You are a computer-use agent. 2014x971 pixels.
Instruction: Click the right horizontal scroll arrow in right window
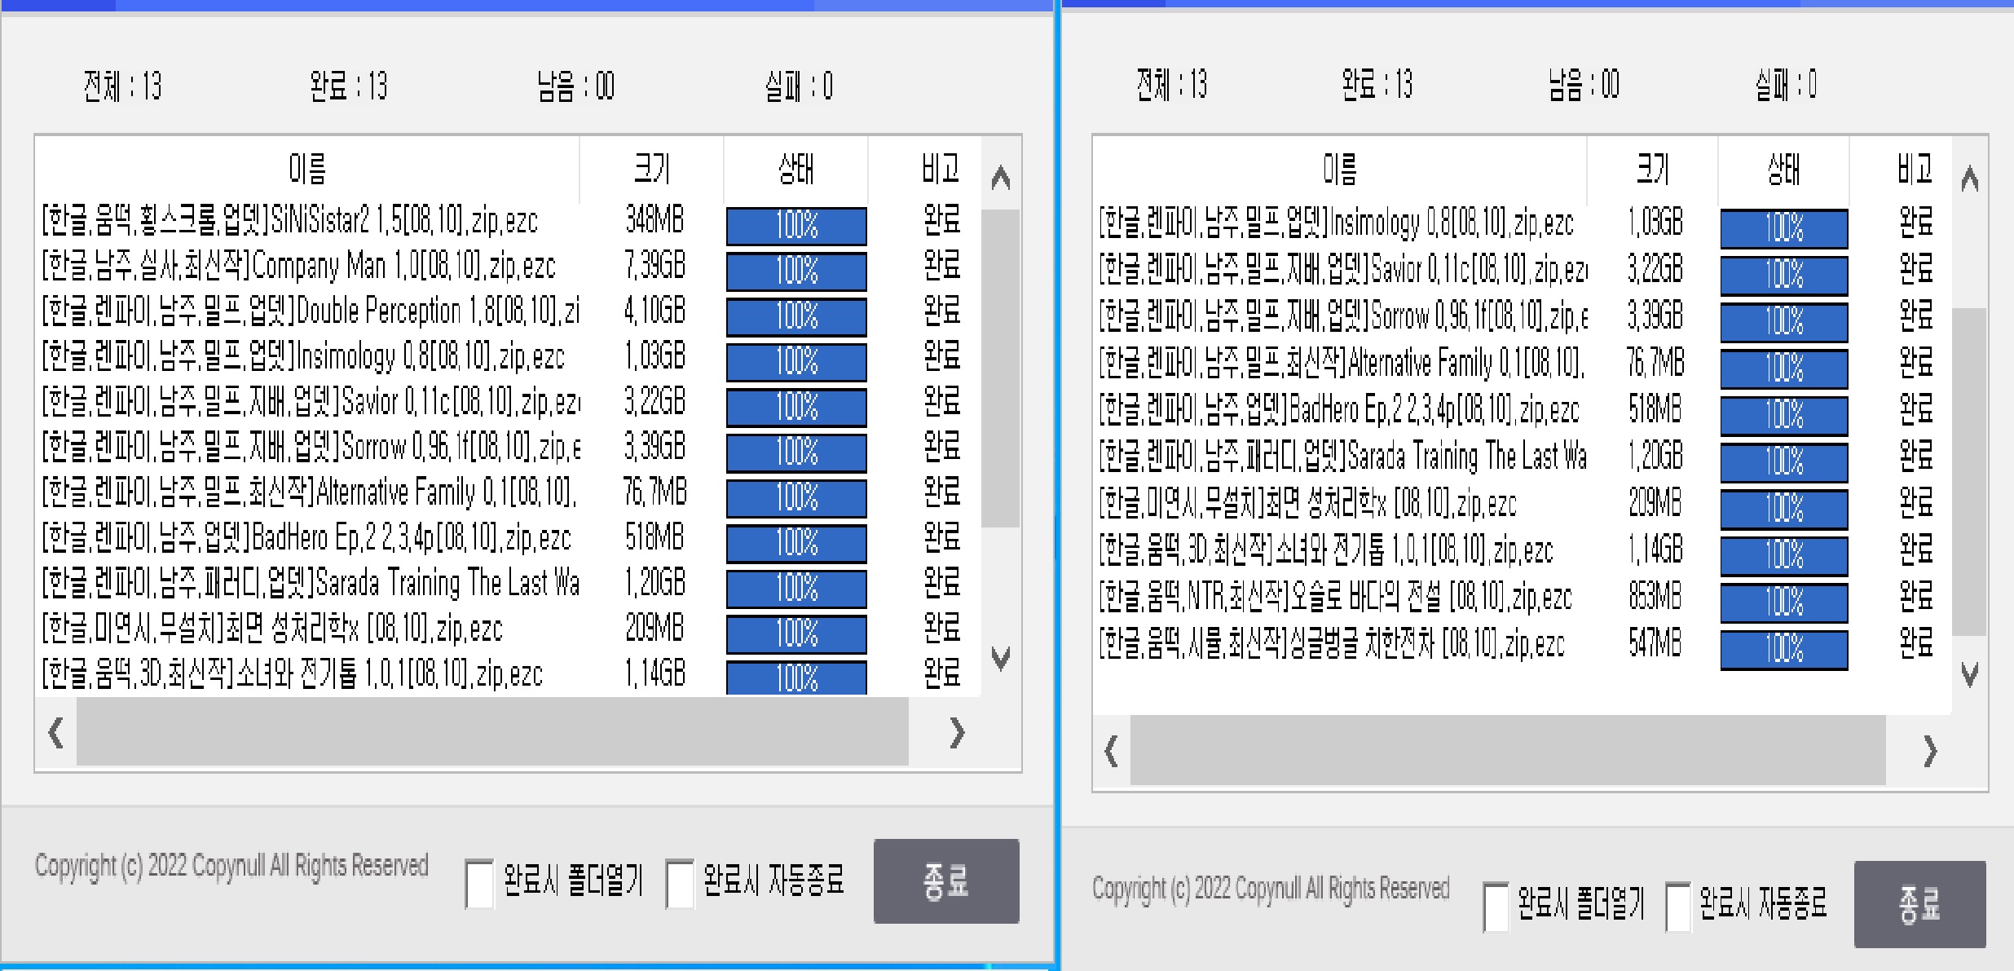tap(1928, 751)
